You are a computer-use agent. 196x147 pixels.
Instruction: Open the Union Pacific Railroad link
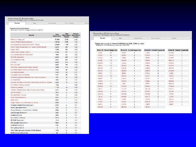[x=17, y=60]
